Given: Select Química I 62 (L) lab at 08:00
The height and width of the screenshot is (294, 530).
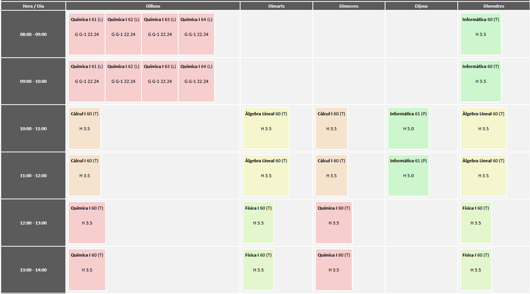Looking at the screenshot, I should point(123,34).
